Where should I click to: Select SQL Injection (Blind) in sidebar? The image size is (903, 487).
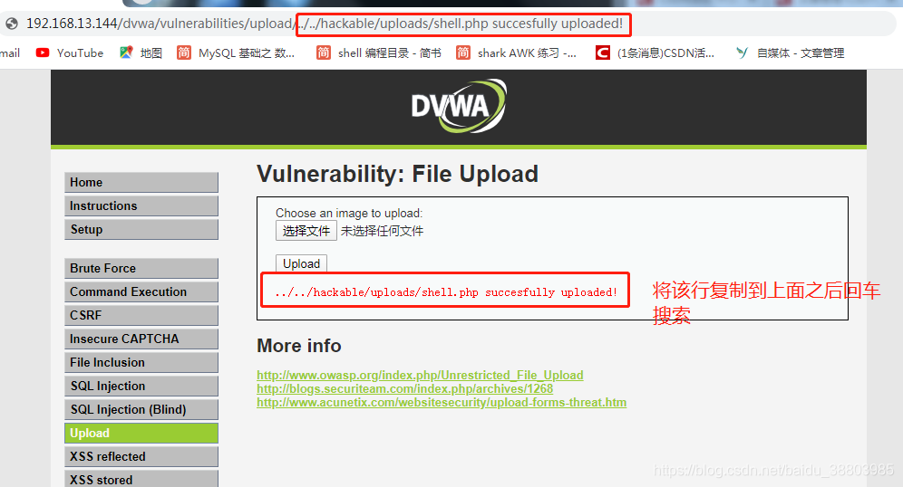(x=141, y=409)
